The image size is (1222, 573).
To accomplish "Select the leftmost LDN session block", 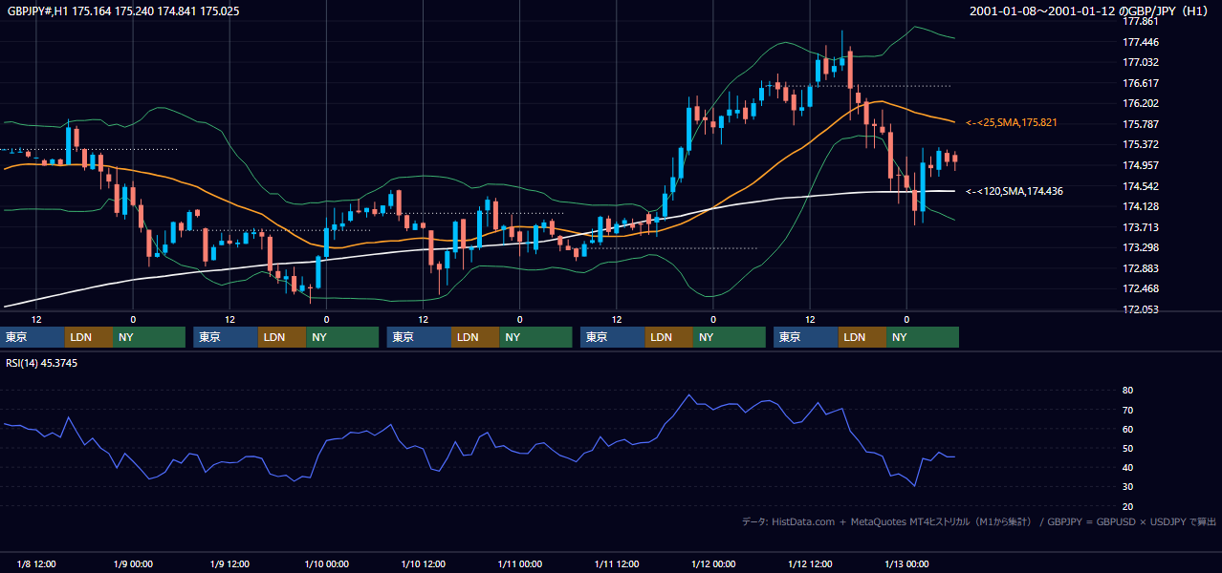I will click(89, 337).
